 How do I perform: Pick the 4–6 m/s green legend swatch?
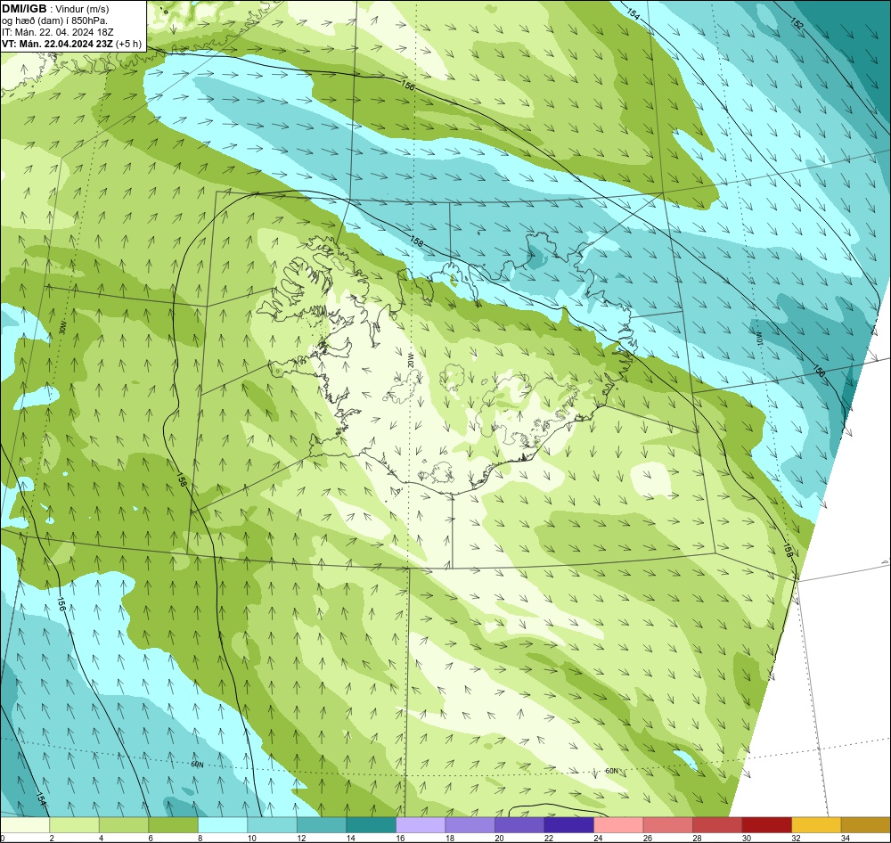[124, 825]
